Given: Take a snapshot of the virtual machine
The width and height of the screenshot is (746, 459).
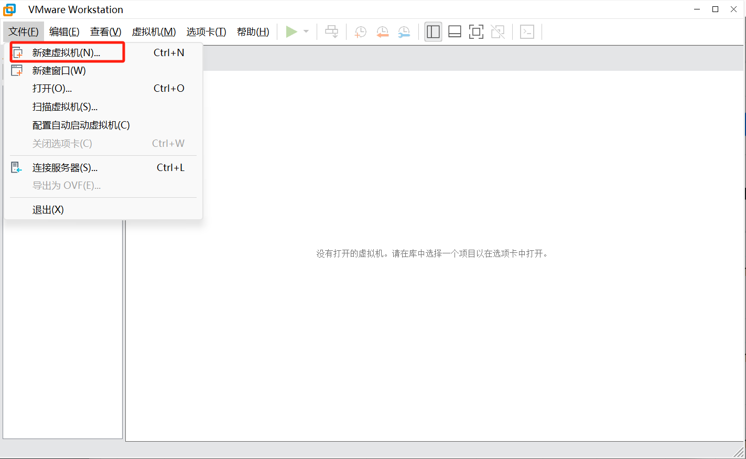Looking at the screenshot, I should click(361, 32).
